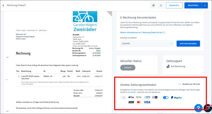The width and height of the screenshot is (212, 114).
Task: Click the Google Pay logo
Action: (139, 97)
